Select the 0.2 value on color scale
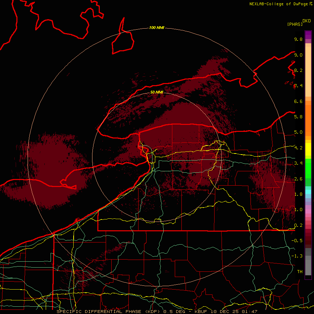This screenshot has height=314, width=314. [298, 225]
